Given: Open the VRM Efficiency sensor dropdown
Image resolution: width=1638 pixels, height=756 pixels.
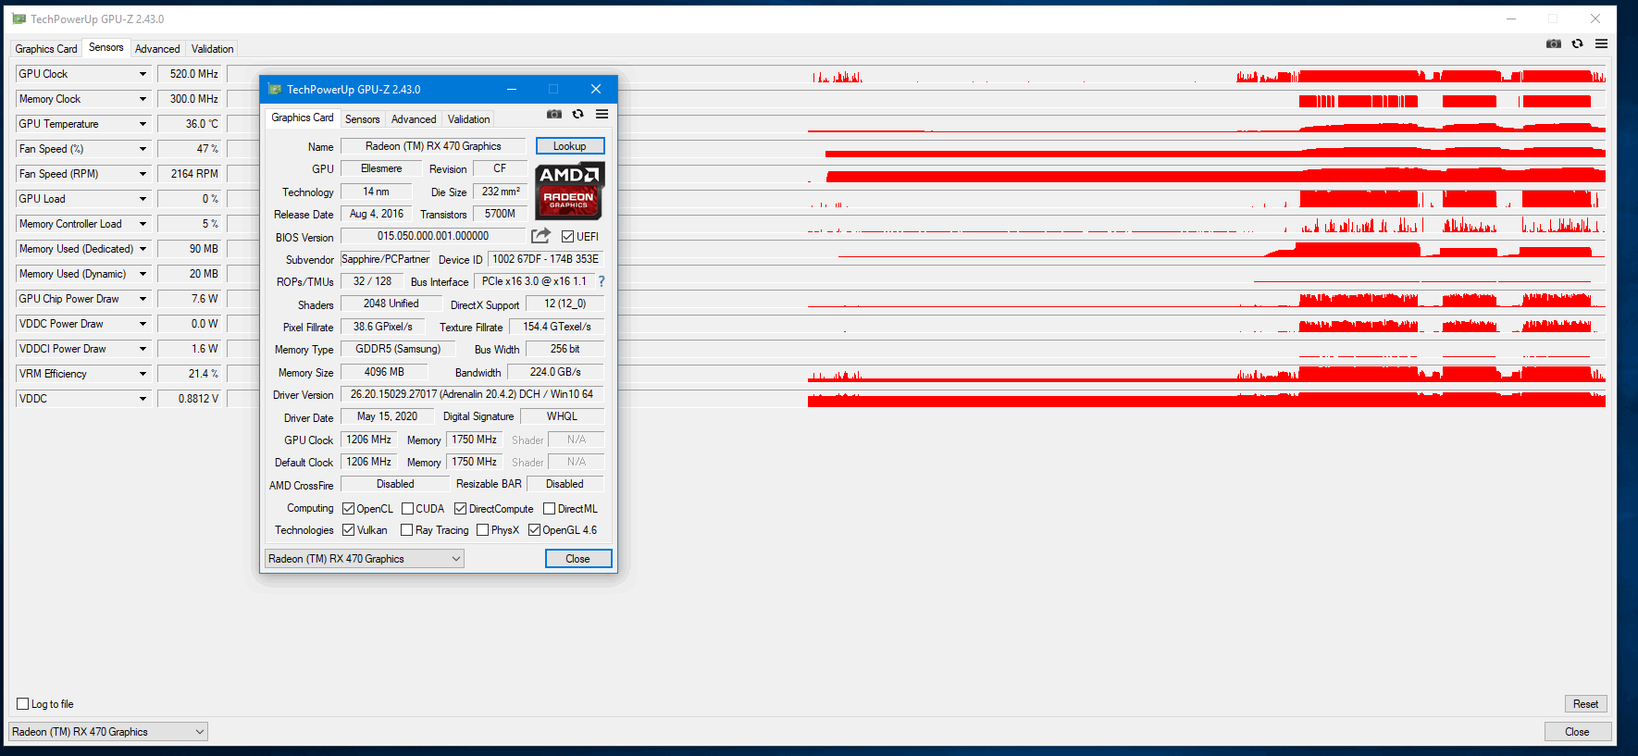Looking at the screenshot, I should pos(143,374).
